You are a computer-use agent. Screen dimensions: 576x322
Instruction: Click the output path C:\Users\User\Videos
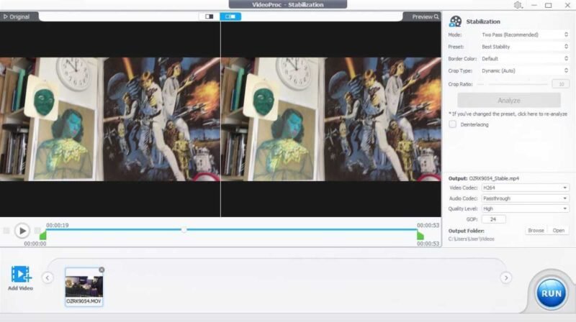[x=472, y=239]
